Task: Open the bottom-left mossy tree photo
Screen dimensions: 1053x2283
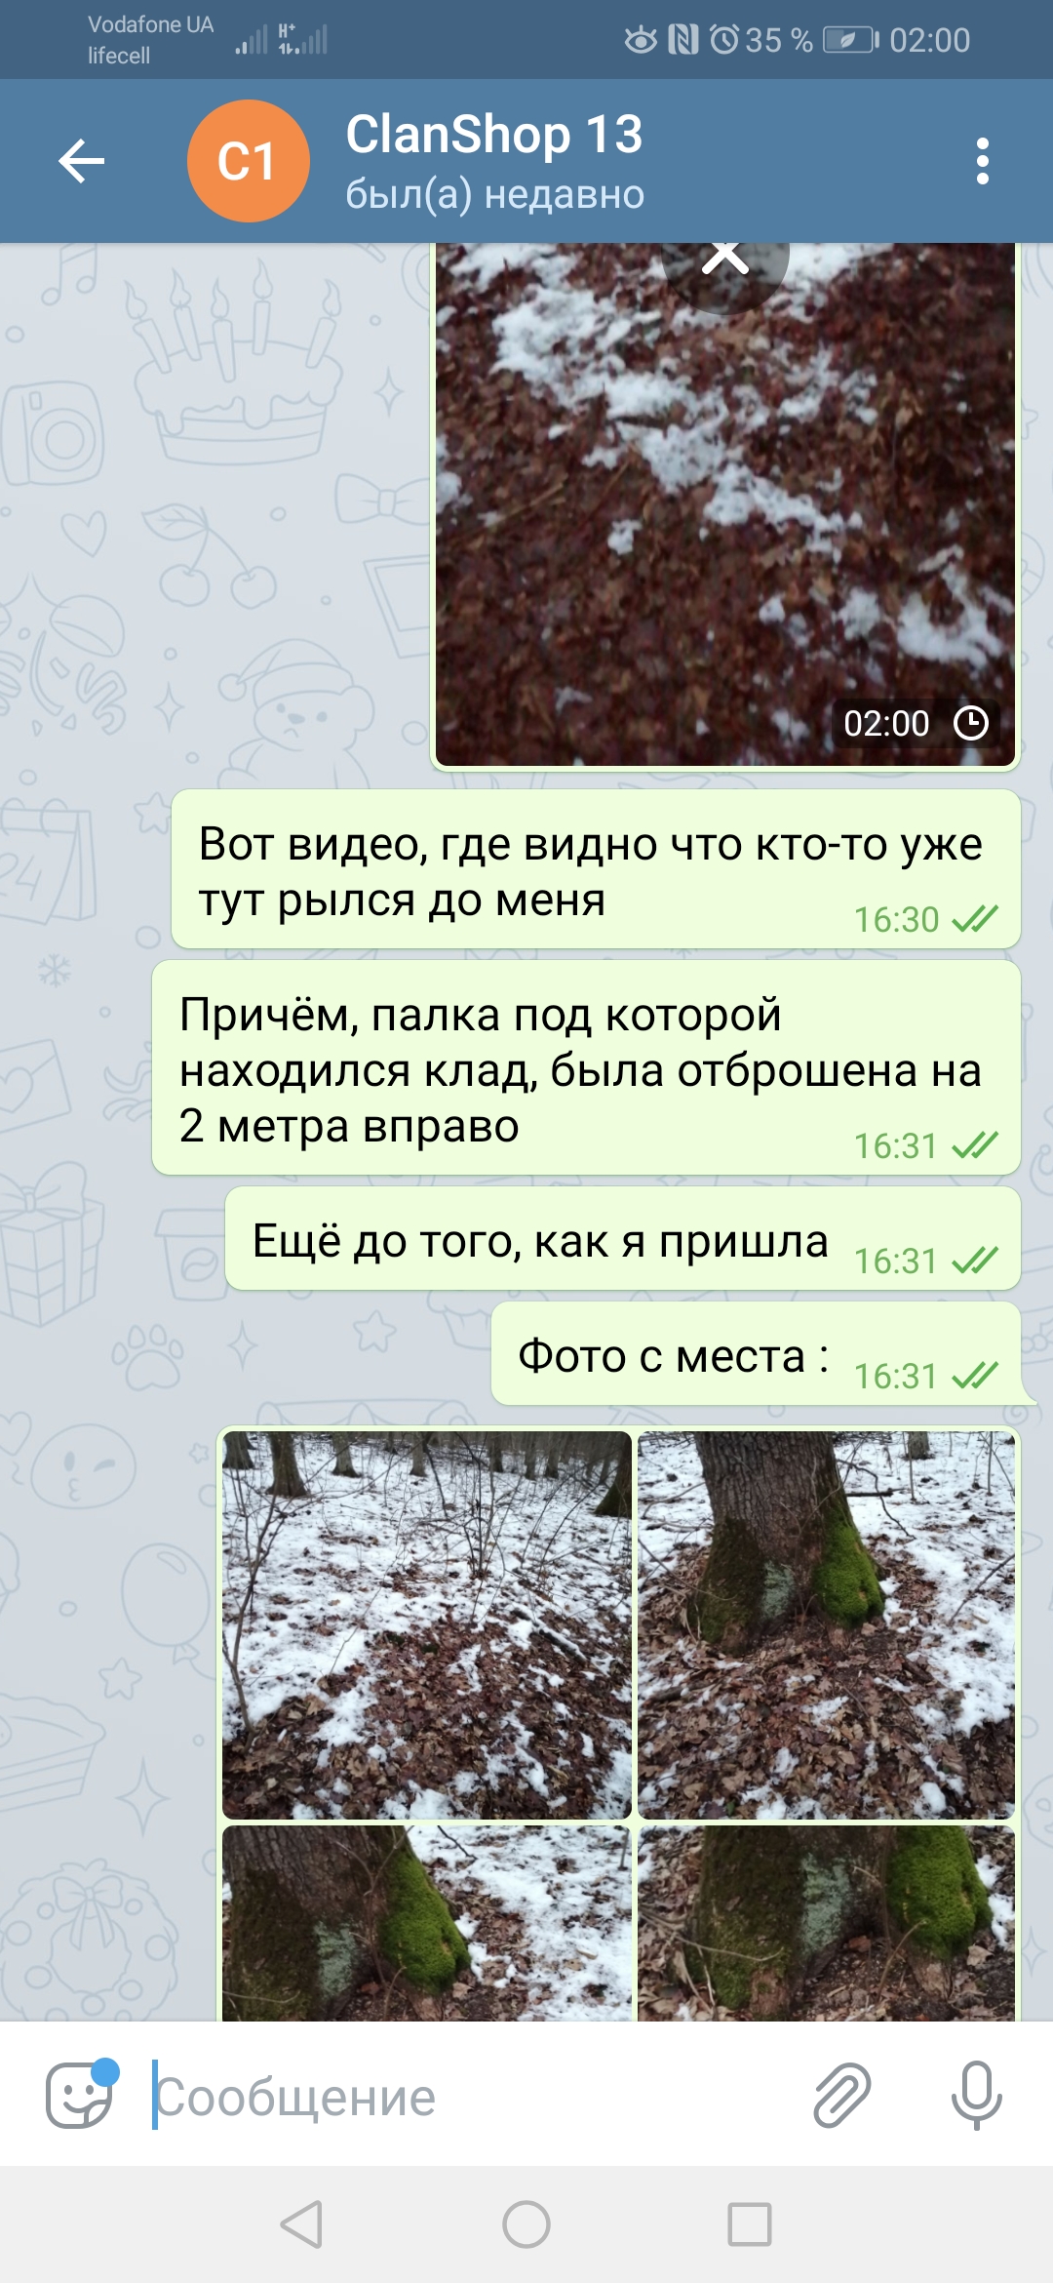Action: [x=427, y=1922]
